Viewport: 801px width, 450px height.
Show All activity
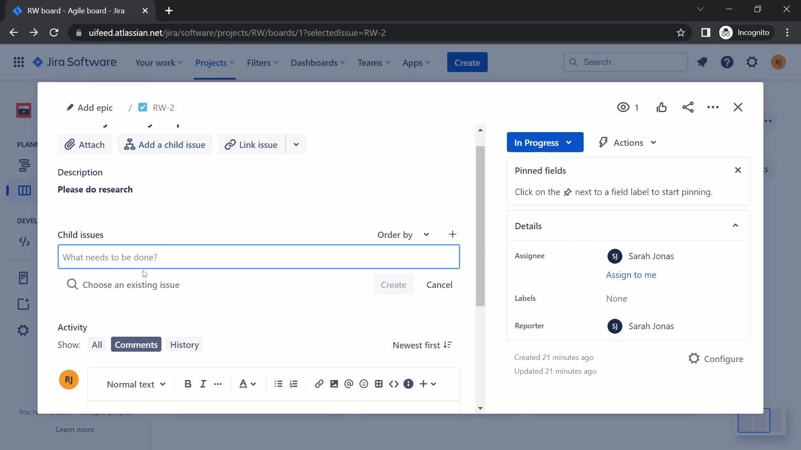click(97, 345)
